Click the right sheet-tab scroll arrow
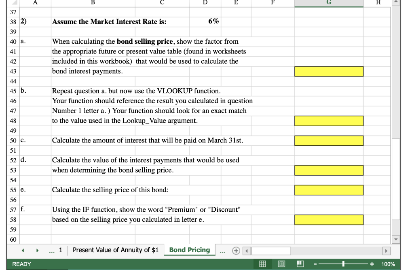Viewport: 414px width, 270px height. tap(37, 250)
